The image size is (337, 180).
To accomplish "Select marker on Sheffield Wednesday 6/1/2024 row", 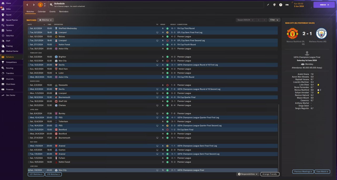I will pyautogui.click(x=29, y=28).
